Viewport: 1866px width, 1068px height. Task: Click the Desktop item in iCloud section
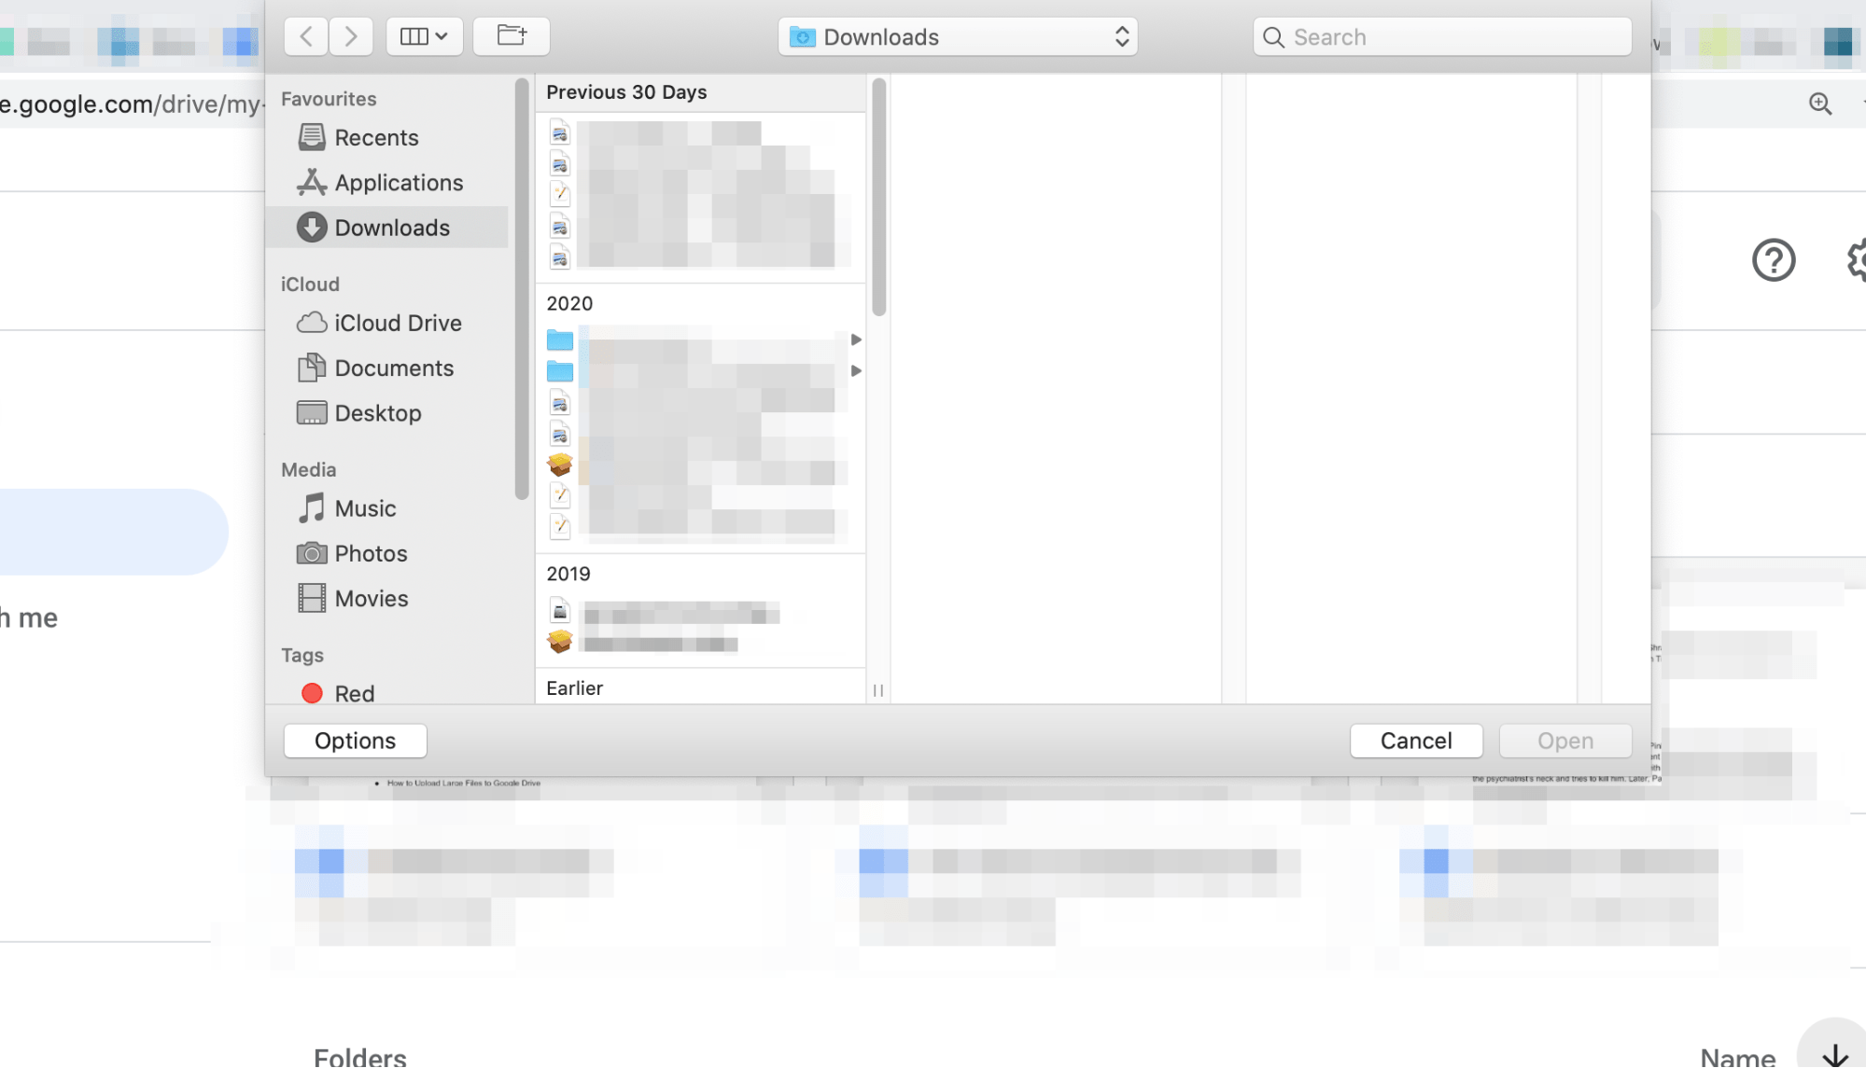pos(377,412)
